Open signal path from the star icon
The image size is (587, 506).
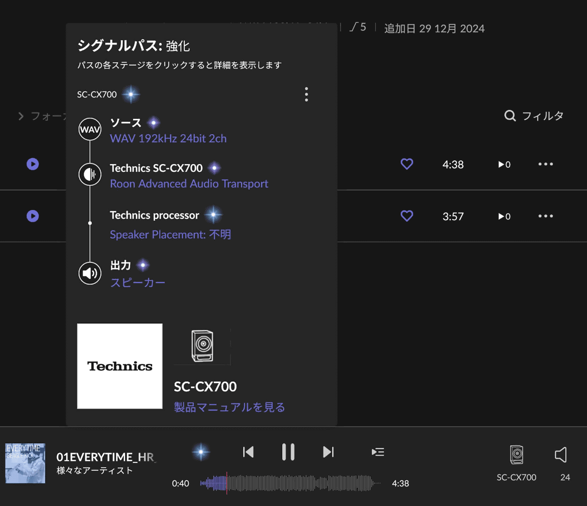[201, 452]
